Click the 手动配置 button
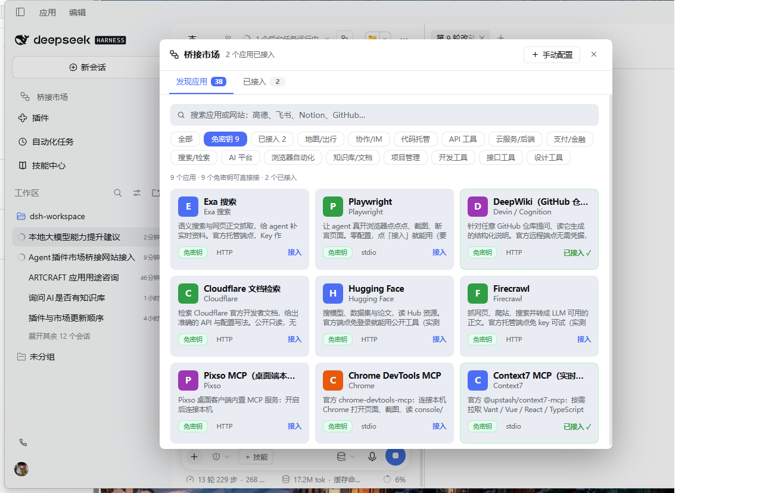 pyautogui.click(x=552, y=55)
